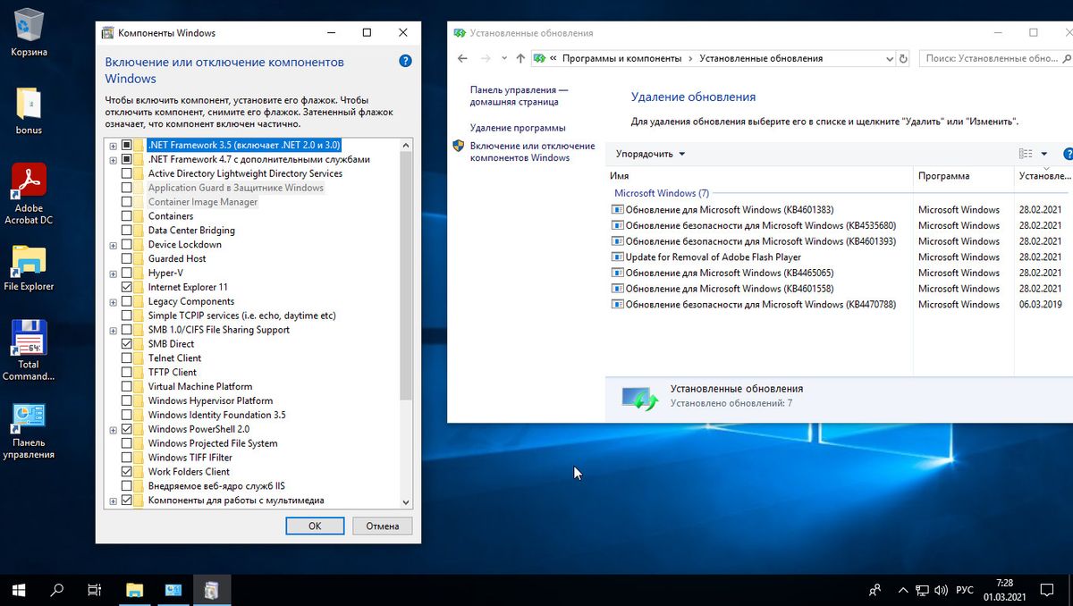Click the scroll up arrow in components list

406,145
